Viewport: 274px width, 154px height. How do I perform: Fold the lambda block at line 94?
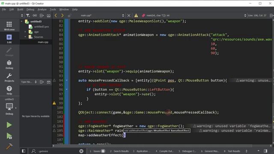(x=67, y=80)
